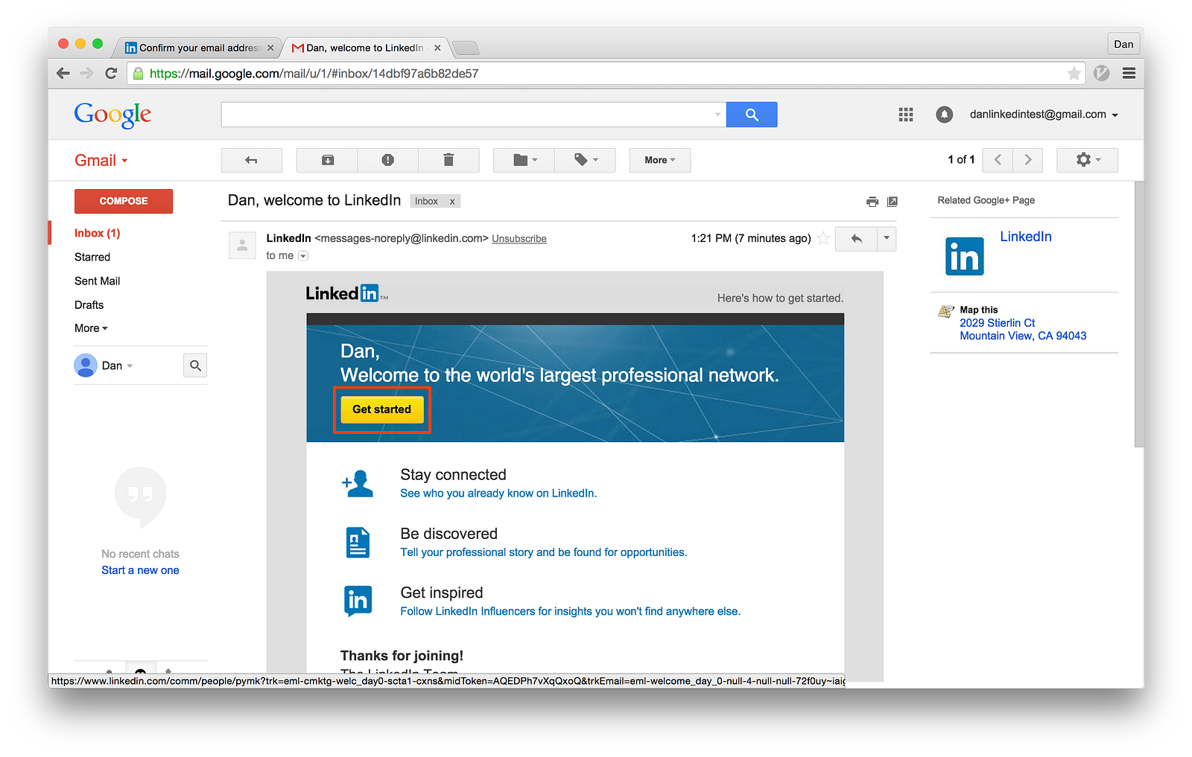Click the notifications bell icon
The width and height of the screenshot is (1192, 757).
944,115
